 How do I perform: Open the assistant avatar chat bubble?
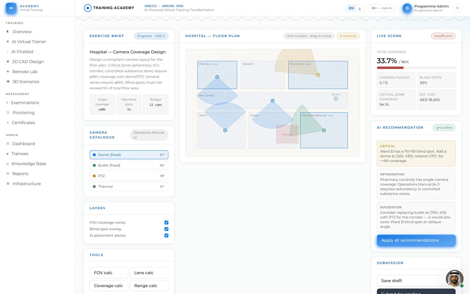tap(454, 278)
